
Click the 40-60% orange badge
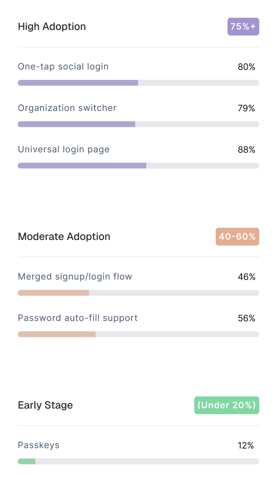pyautogui.click(x=237, y=237)
